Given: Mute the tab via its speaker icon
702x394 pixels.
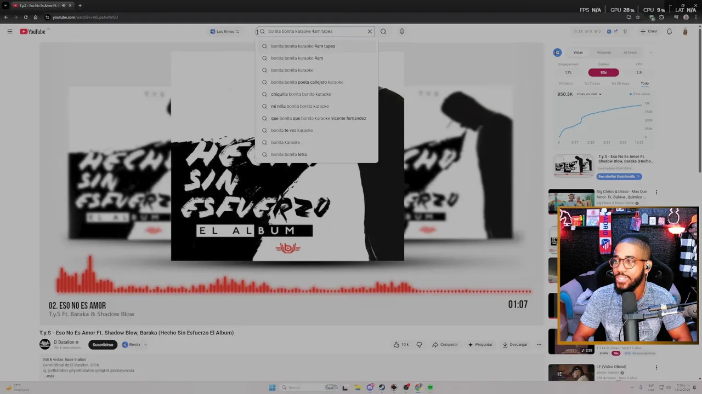Looking at the screenshot, I should (63, 5).
